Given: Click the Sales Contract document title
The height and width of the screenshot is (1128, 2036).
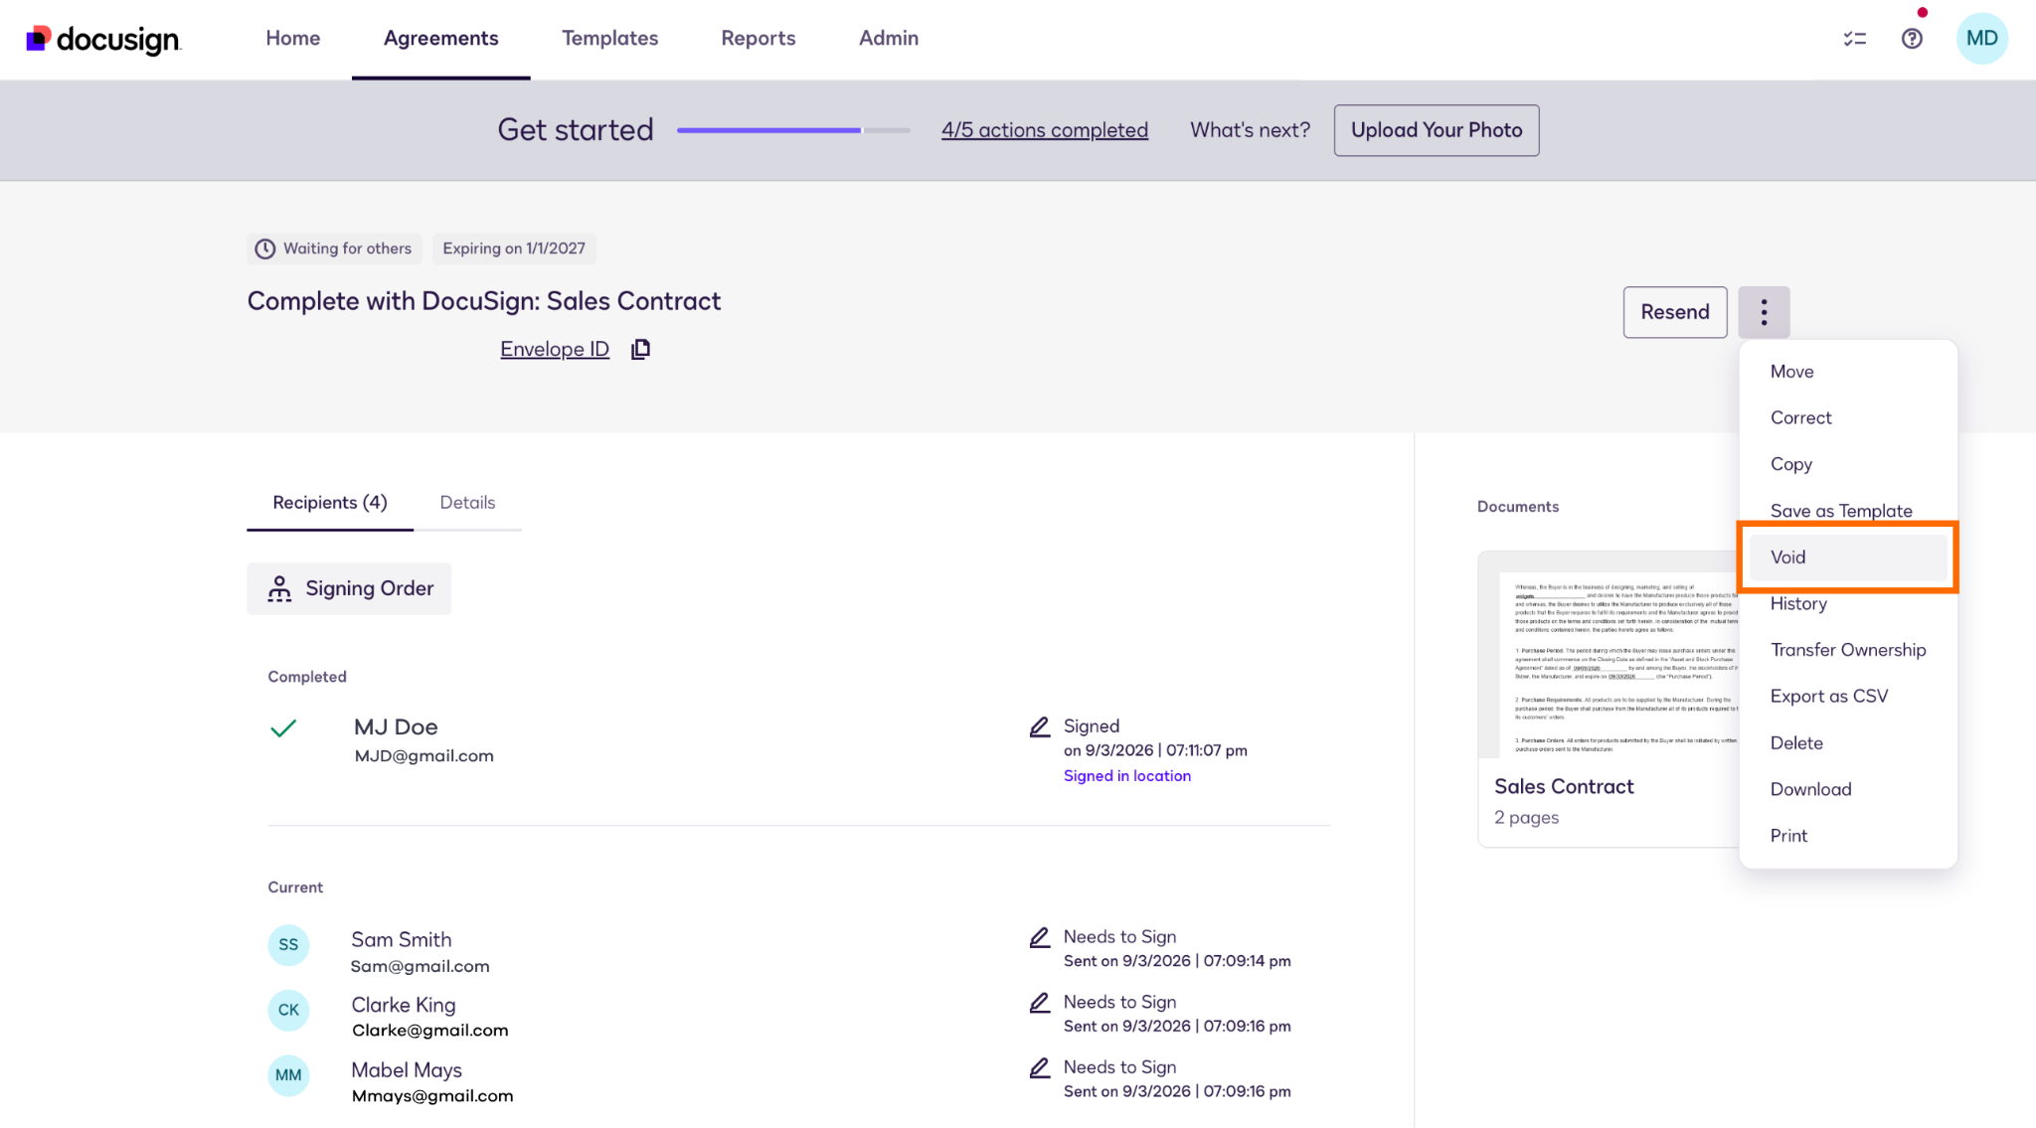Looking at the screenshot, I should pos(1564,786).
